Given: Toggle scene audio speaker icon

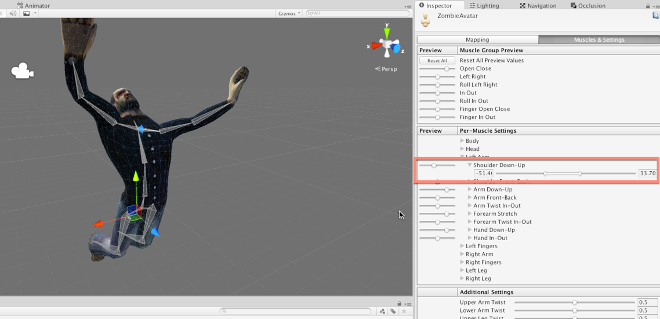Looking at the screenshot, I should tap(13, 13).
